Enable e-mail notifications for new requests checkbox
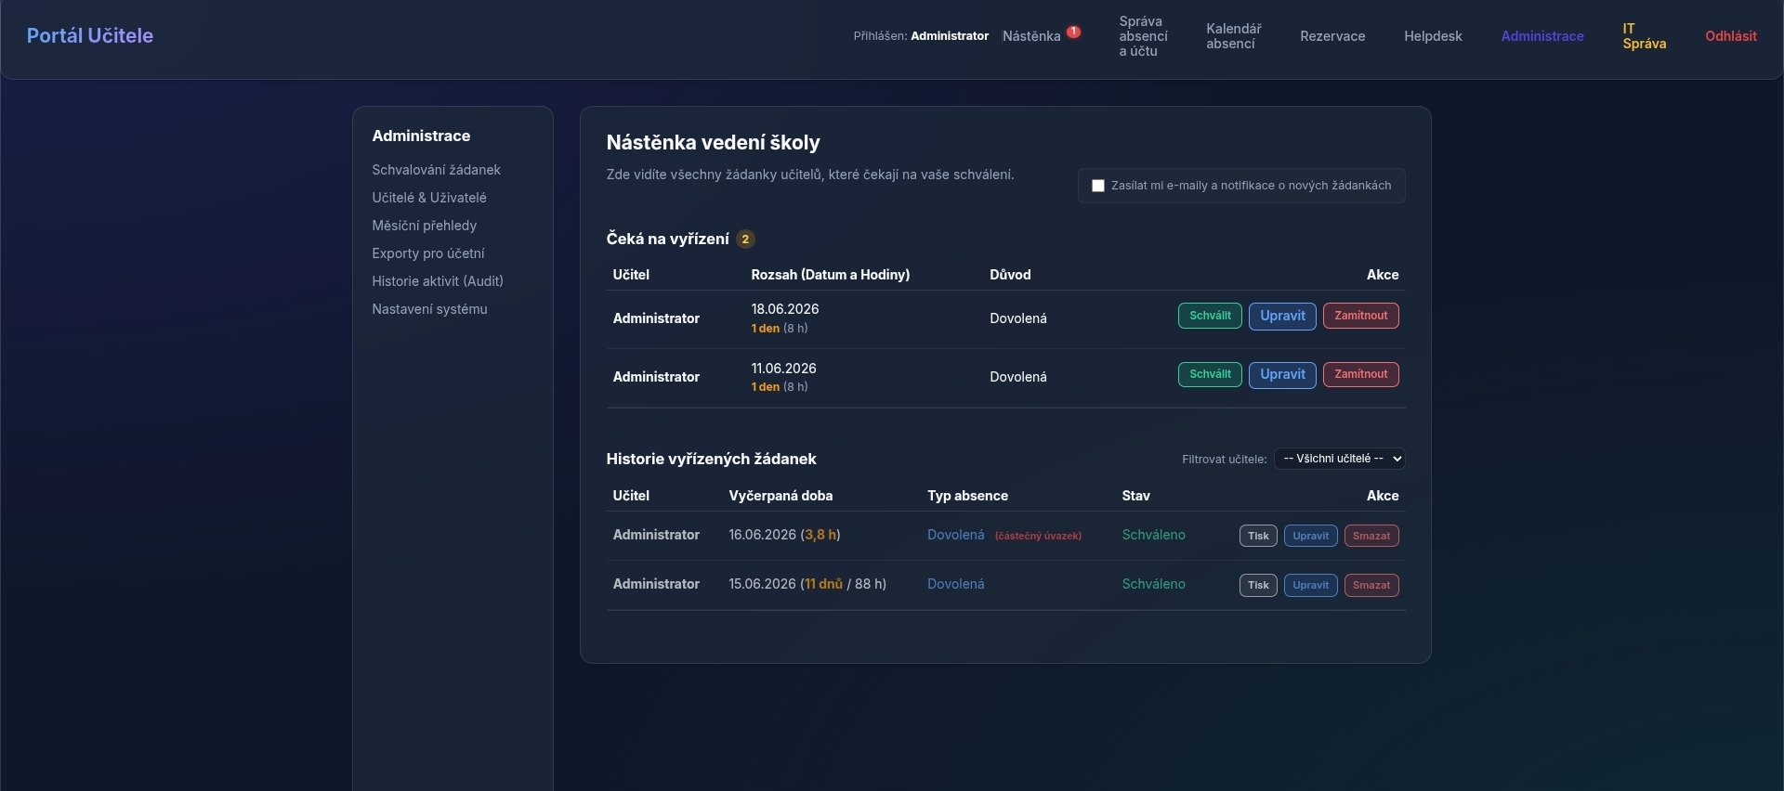The width and height of the screenshot is (1784, 791). click(1098, 186)
